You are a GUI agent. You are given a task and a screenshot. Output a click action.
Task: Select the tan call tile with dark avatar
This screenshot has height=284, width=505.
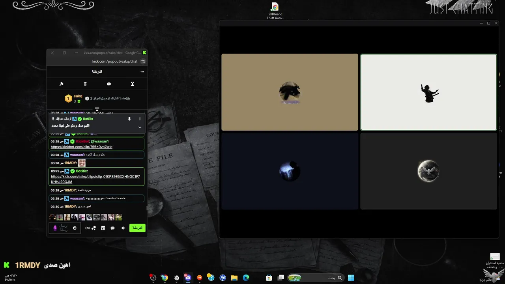290,92
